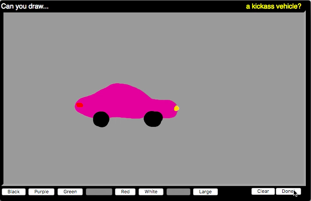Click the blank gray button before Large
Screen dimensions: 311x201
pyautogui.click(x=178, y=192)
